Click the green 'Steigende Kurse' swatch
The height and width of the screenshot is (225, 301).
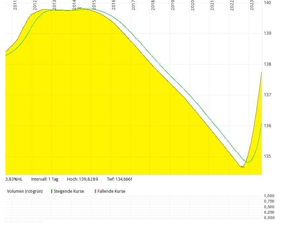point(52,191)
